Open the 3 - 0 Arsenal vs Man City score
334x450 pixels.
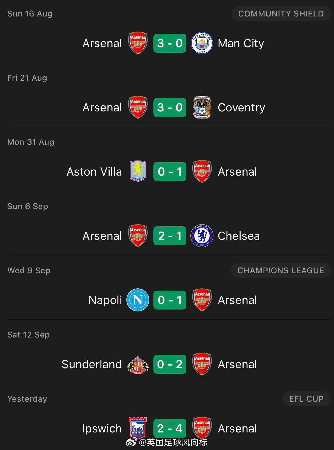pyautogui.click(x=170, y=43)
